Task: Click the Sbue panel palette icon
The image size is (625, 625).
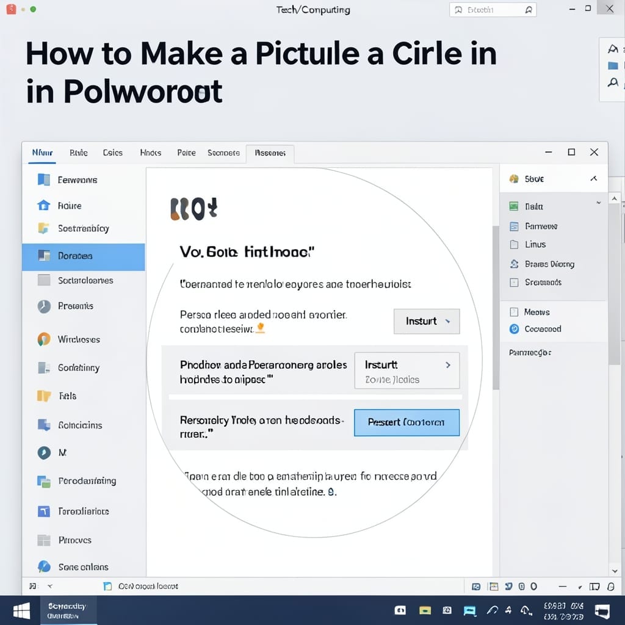Action: 514,179
